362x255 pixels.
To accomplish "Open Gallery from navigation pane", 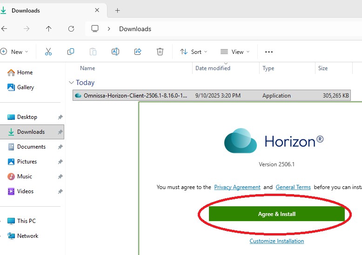I will [26, 87].
